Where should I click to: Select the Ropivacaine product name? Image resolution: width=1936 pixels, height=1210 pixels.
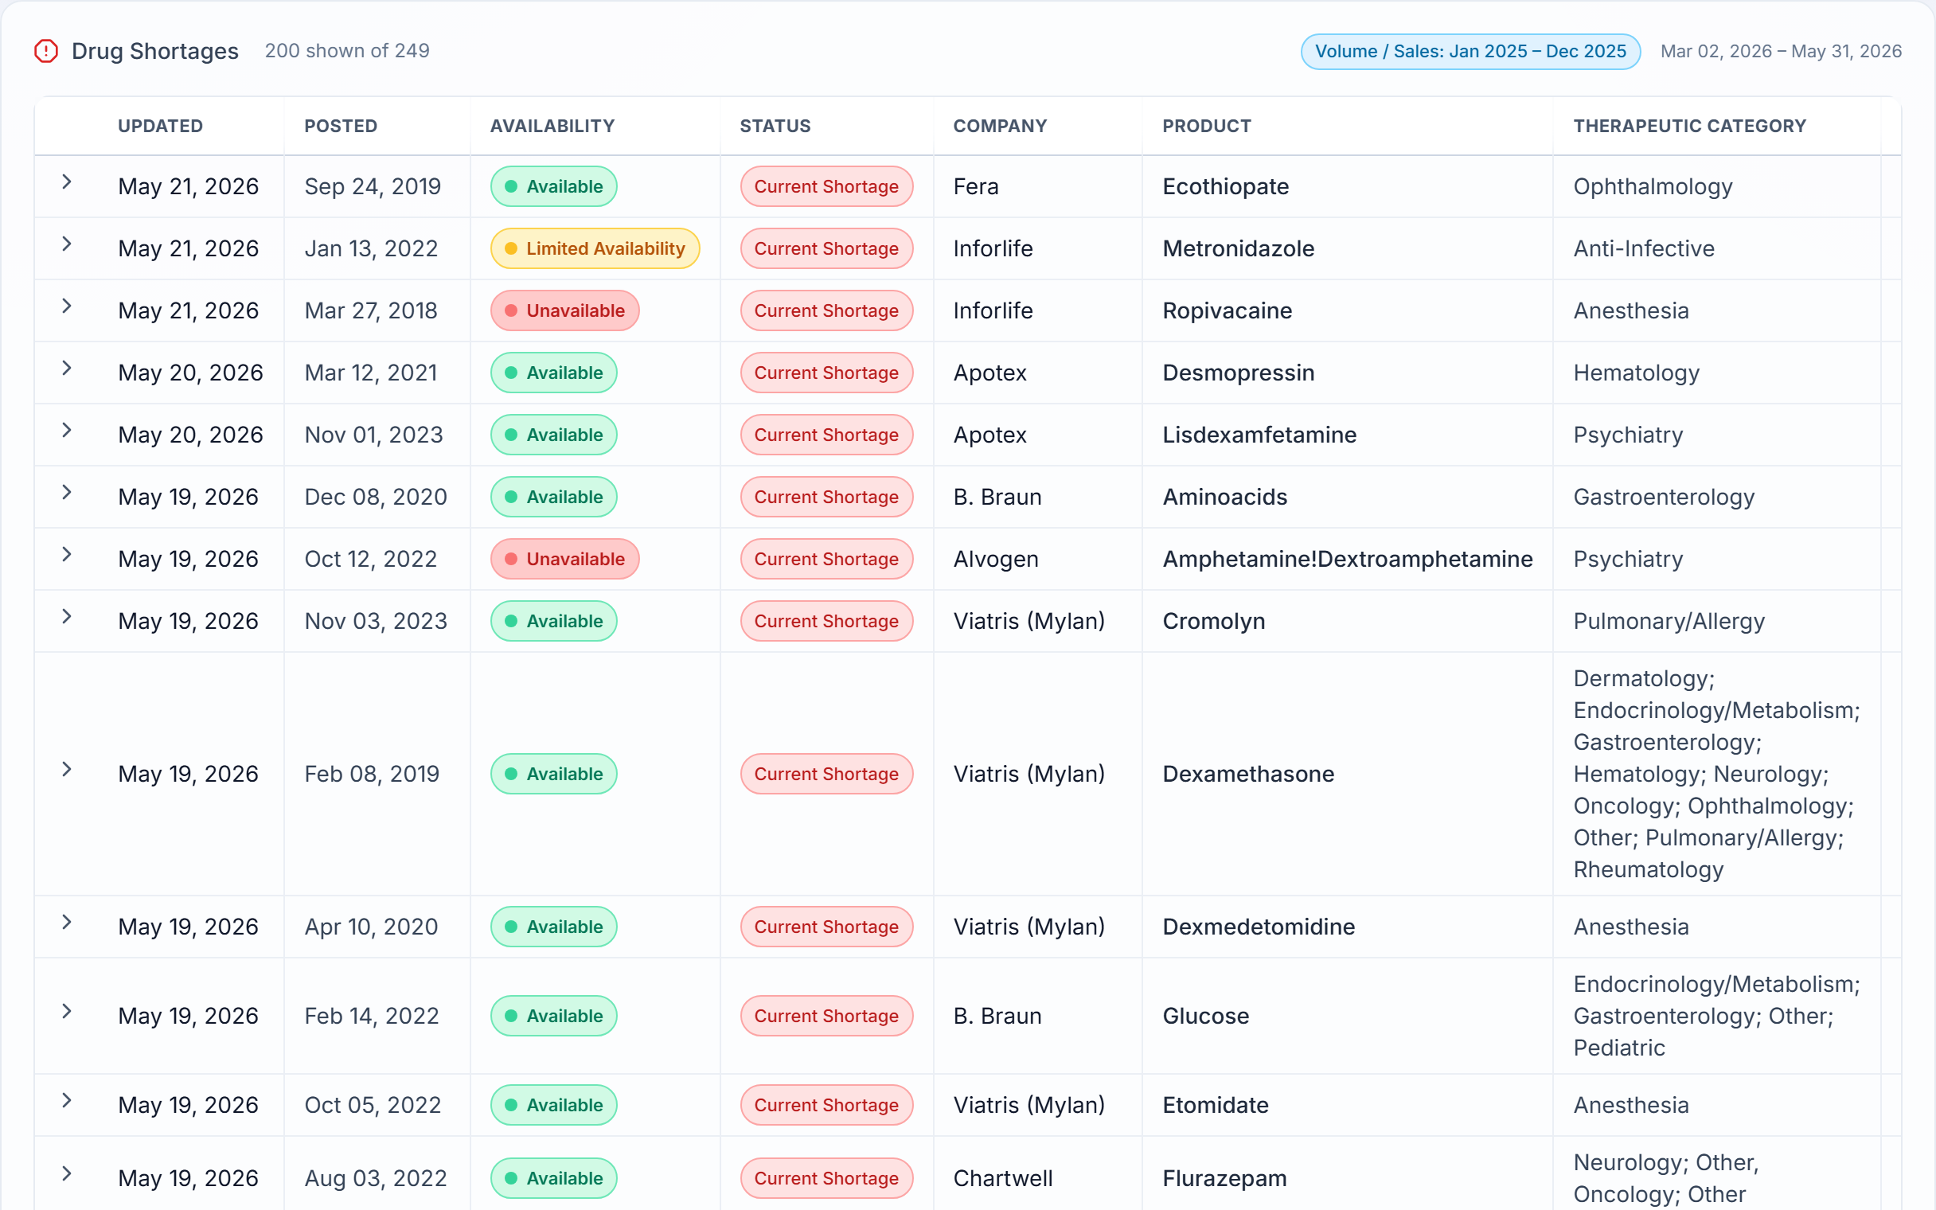coord(1228,310)
